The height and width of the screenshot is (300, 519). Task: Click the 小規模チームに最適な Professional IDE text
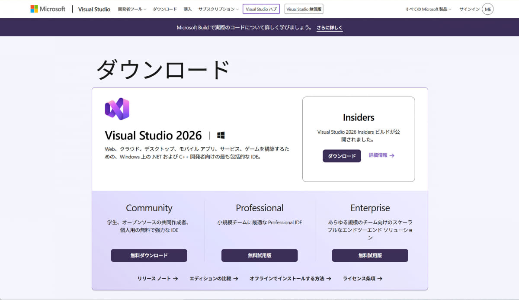[259, 223]
